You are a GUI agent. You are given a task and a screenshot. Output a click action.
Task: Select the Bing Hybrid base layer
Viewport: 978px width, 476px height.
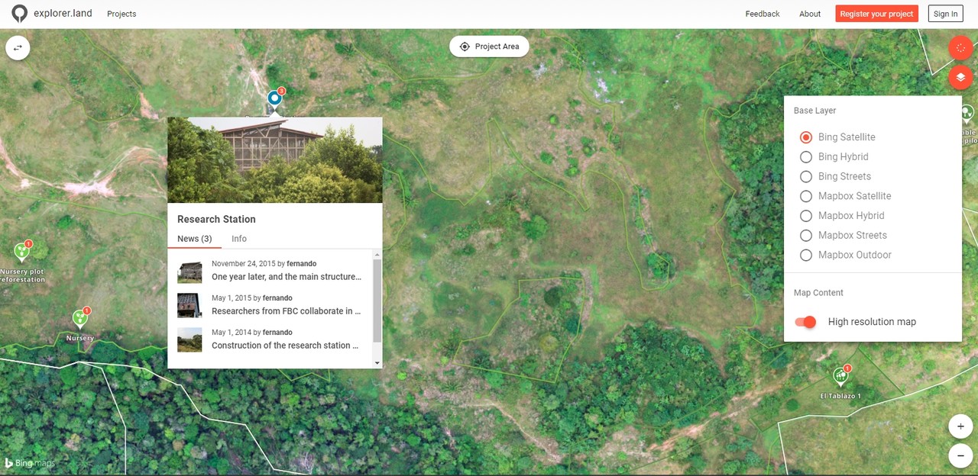805,157
